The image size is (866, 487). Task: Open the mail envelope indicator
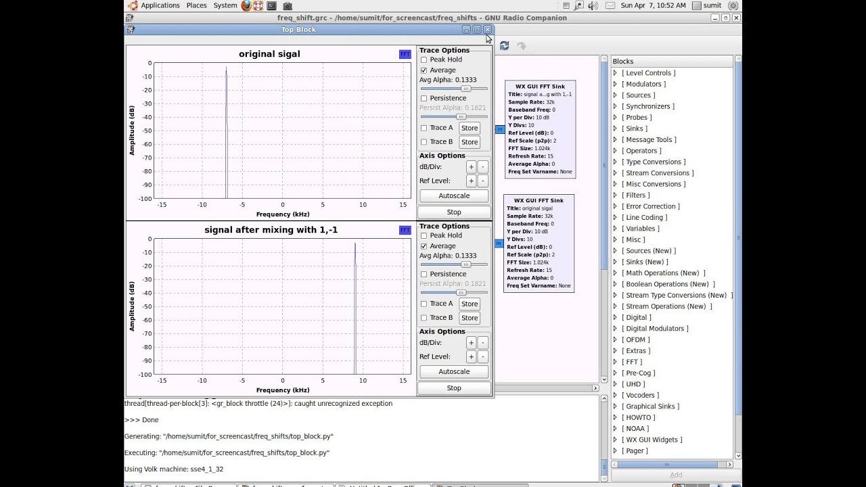tap(610, 5)
